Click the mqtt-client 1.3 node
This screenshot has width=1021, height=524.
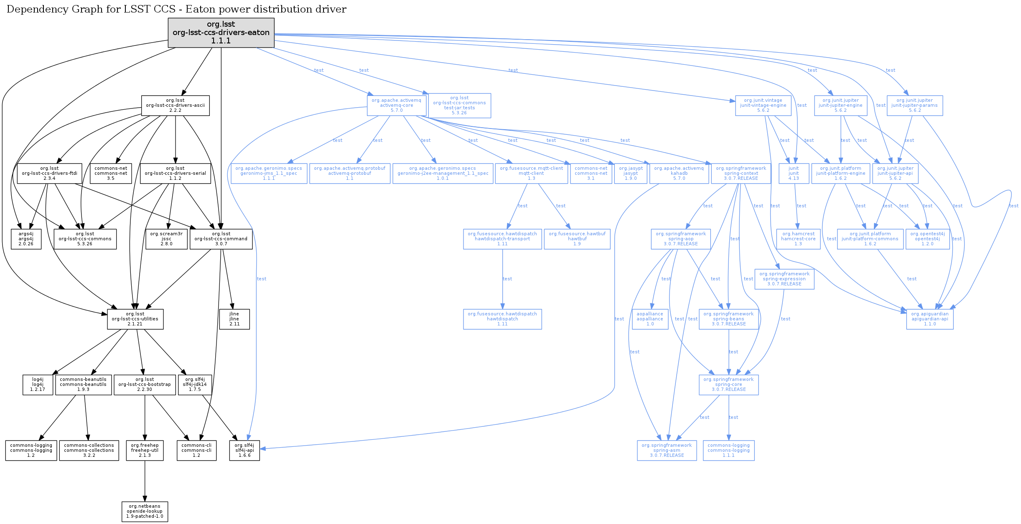(x=531, y=173)
